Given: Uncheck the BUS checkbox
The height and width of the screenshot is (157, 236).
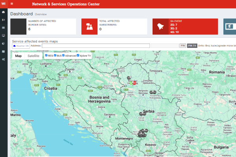Looking at the screenshot, I should coord(55,56).
